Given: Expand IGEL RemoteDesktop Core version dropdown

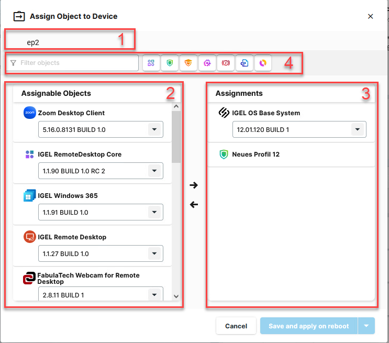Looking at the screenshot, I should click(154, 171).
